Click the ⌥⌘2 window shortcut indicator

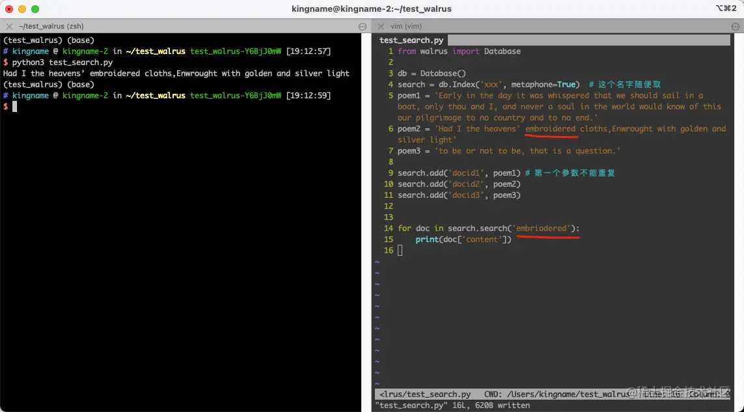726,8
